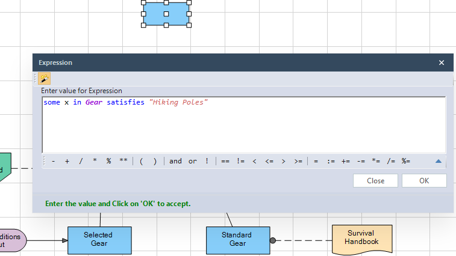Insert the less-than operator
The image size is (456, 256).
tap(254, 161)
